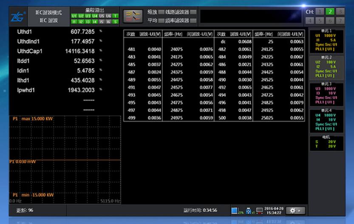Click the network connection monitor icon
The width and height of the screenshot is (354, 224).
[x=259, y=210]
